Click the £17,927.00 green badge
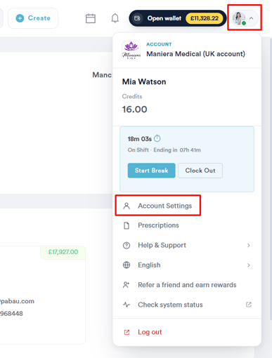 pos(63,252)
